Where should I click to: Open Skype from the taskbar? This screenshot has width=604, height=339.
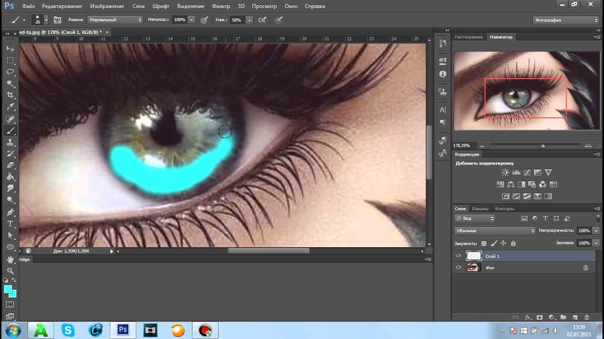tap(68, 330)
